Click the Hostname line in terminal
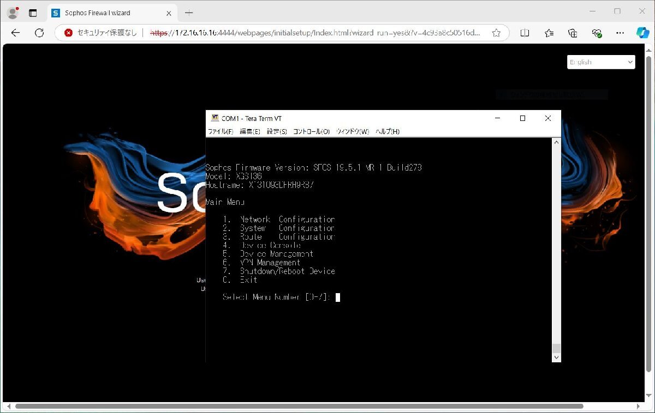The height and width of the screenshot is (413, 655). (259, 185)
